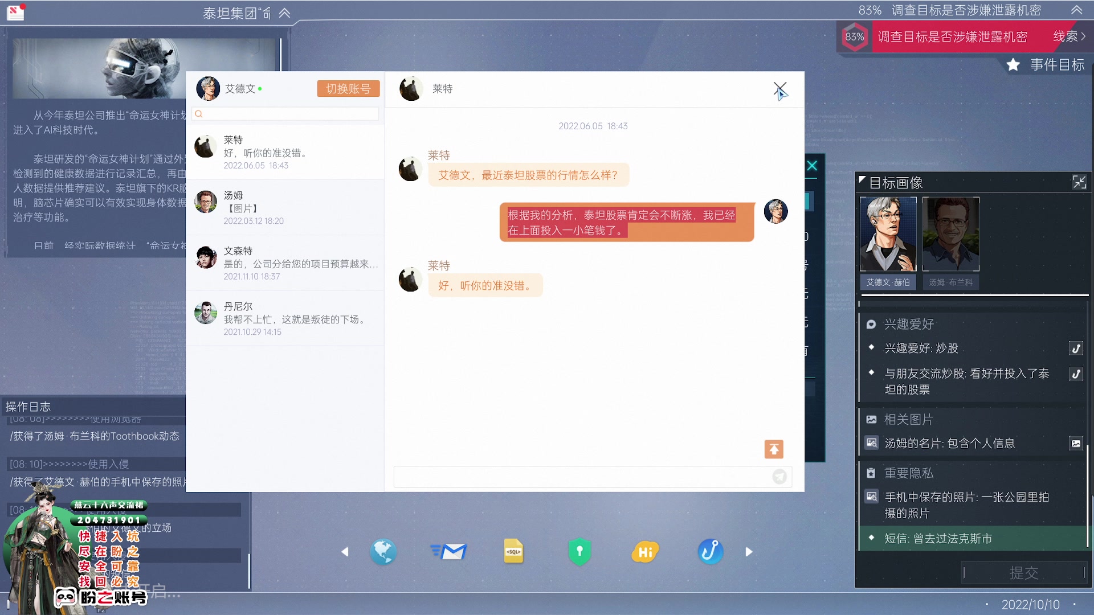The height and width of the screenshot is (615, 1094).
Task: Click 莱特's avatar in chat header
Action: 410,89
